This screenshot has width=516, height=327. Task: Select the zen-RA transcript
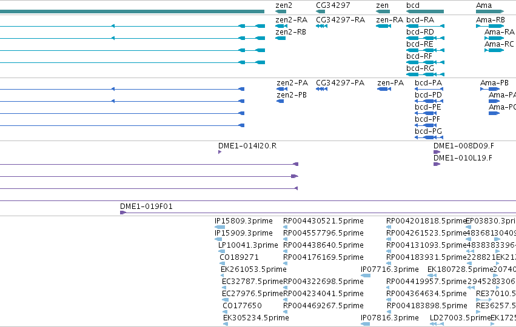(x=383, y=26)
